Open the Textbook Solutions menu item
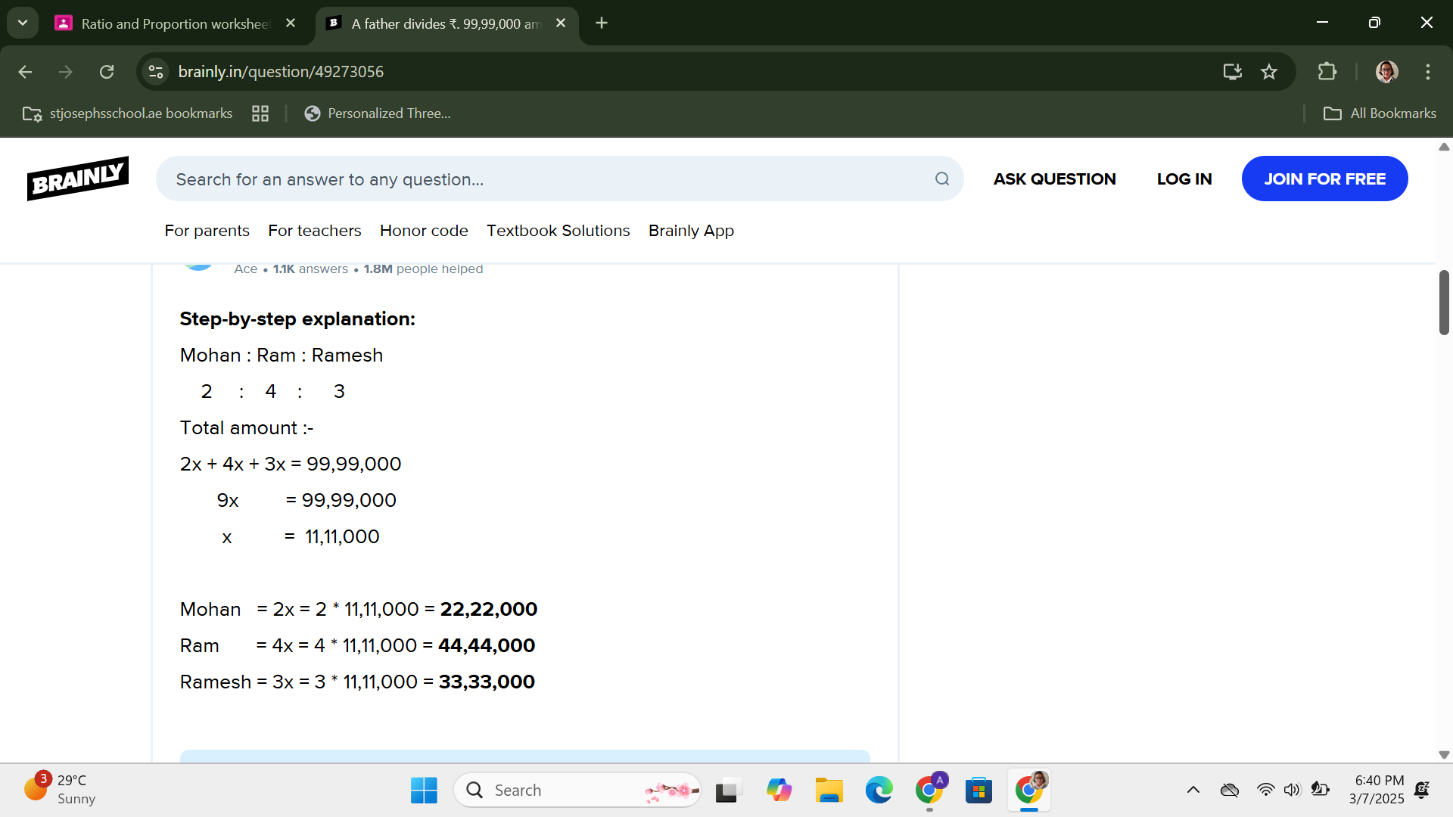Viewport: 1453px width, 817px height. (x=558, y=231)
